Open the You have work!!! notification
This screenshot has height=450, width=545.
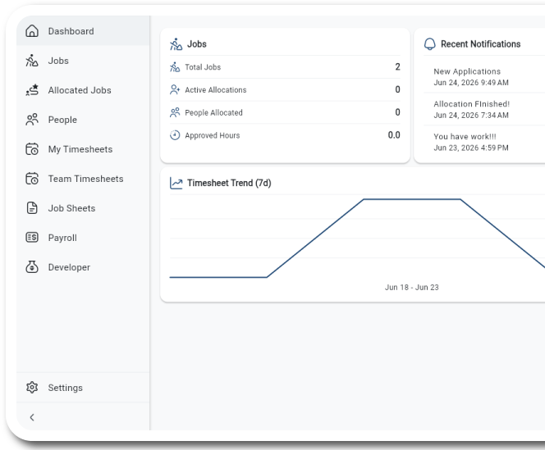pos(484,142)
